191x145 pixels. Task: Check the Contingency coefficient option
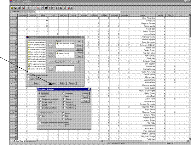coord(40,99)
